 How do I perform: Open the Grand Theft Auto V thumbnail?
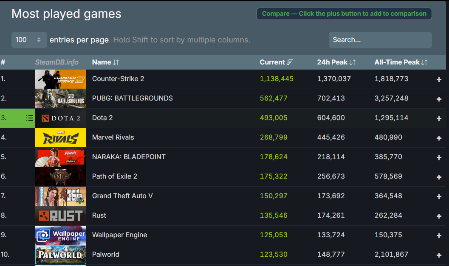click(61, 196)
